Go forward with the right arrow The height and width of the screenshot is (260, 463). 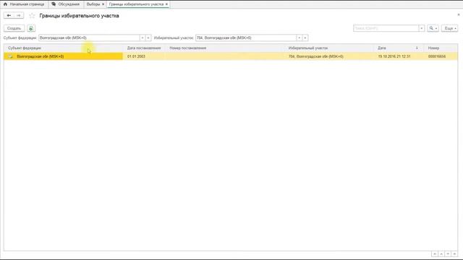[19, 15]
